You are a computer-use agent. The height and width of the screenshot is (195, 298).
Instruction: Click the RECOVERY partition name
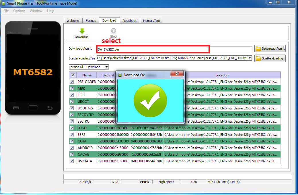pyautogui.click(x=86, y=115)
